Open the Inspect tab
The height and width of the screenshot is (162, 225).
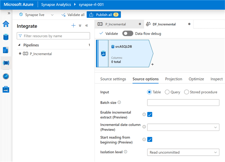click(x=216, y=79)
